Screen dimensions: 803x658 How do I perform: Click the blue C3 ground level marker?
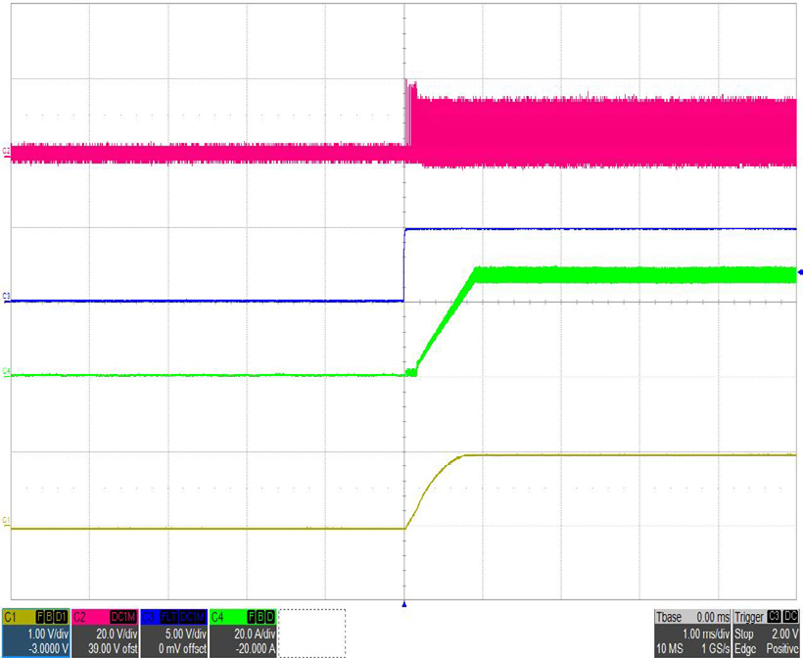[7, 295]
